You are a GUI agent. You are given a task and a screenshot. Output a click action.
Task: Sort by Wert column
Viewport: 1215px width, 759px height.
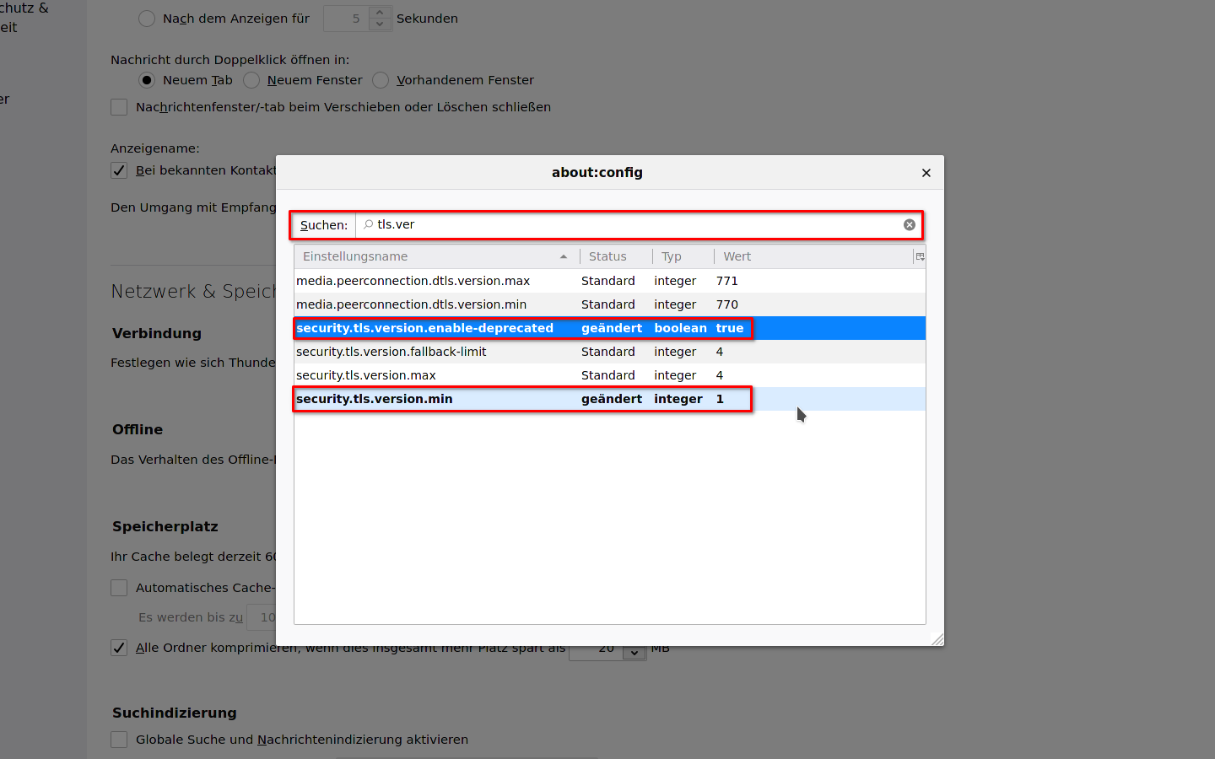point(810,256)
